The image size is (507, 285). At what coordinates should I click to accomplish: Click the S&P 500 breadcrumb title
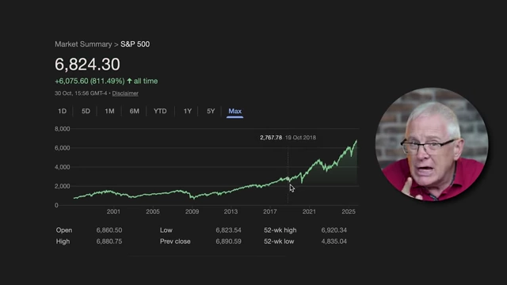pos(135,44)
